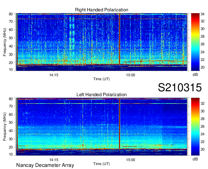Click the 22 value on the lower color scale
208x169 pixels.
click(202, 142)
